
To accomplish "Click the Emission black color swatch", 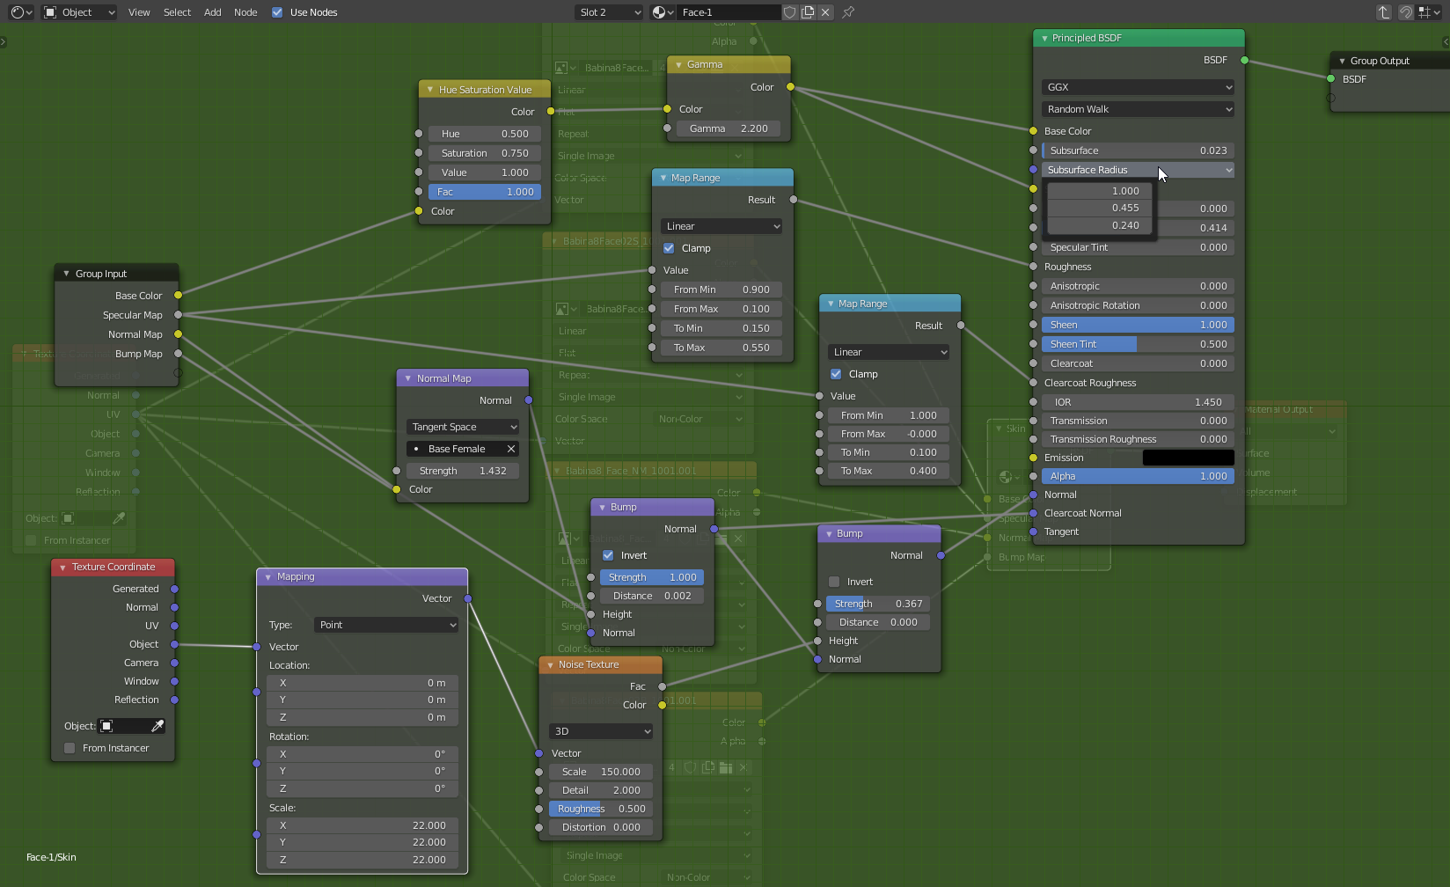I will tap(1188, 458).
